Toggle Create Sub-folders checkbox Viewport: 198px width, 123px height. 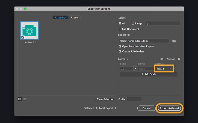tap(120, 51)
